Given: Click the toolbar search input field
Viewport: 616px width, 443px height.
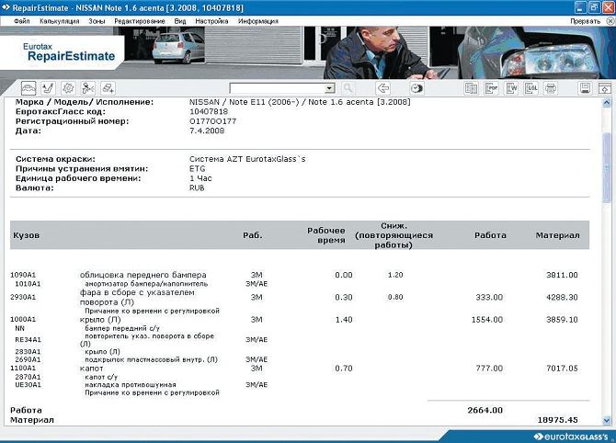Looking at the screenshot, I should [x=278, y=88].
